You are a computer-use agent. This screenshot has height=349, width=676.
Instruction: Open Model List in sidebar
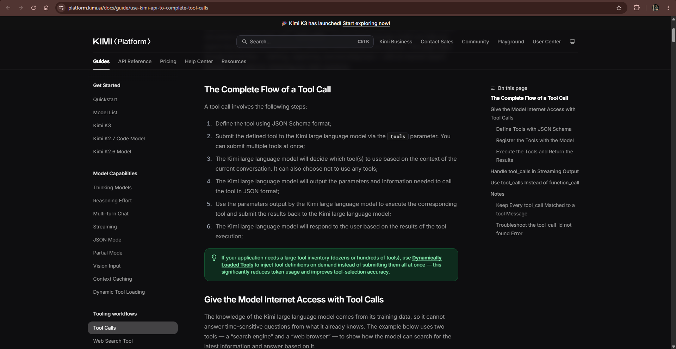105,112
